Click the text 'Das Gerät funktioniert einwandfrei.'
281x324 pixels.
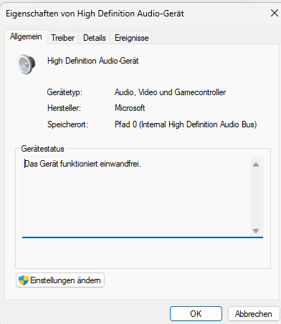pos(82,164)
